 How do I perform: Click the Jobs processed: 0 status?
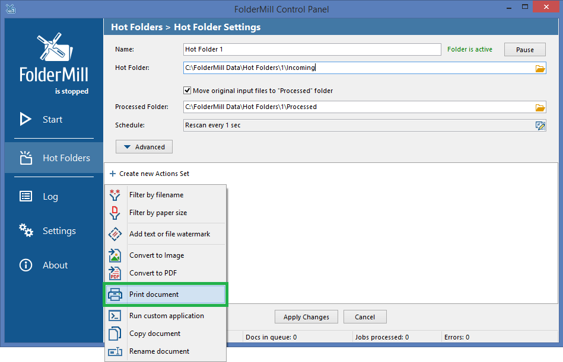[x=381, y=337]
